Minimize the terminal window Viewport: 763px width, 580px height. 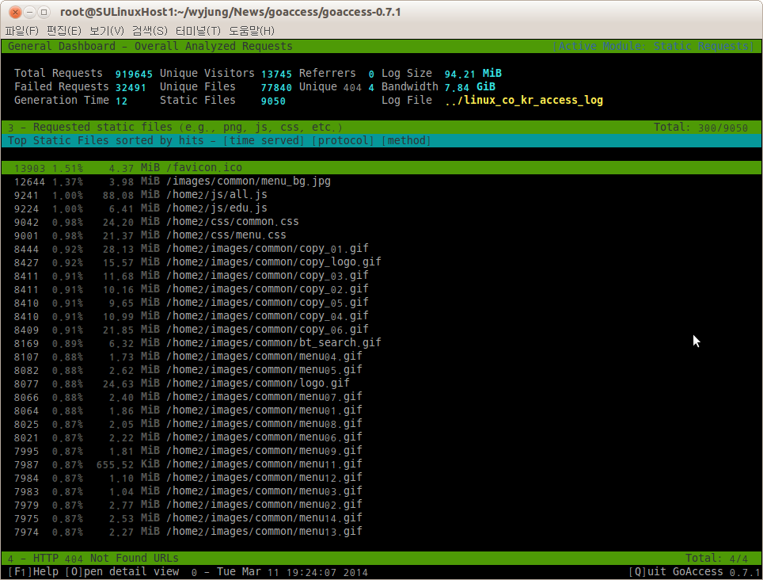click(x=30, y=12)
